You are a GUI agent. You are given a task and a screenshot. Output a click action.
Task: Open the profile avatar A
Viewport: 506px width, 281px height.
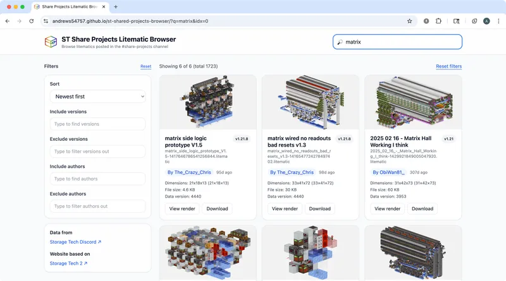coord(486,21)
